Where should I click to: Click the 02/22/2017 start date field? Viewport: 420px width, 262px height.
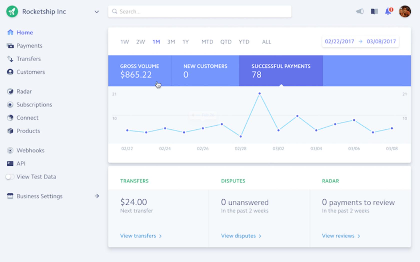pyautogui.click(x=340, y=41)
